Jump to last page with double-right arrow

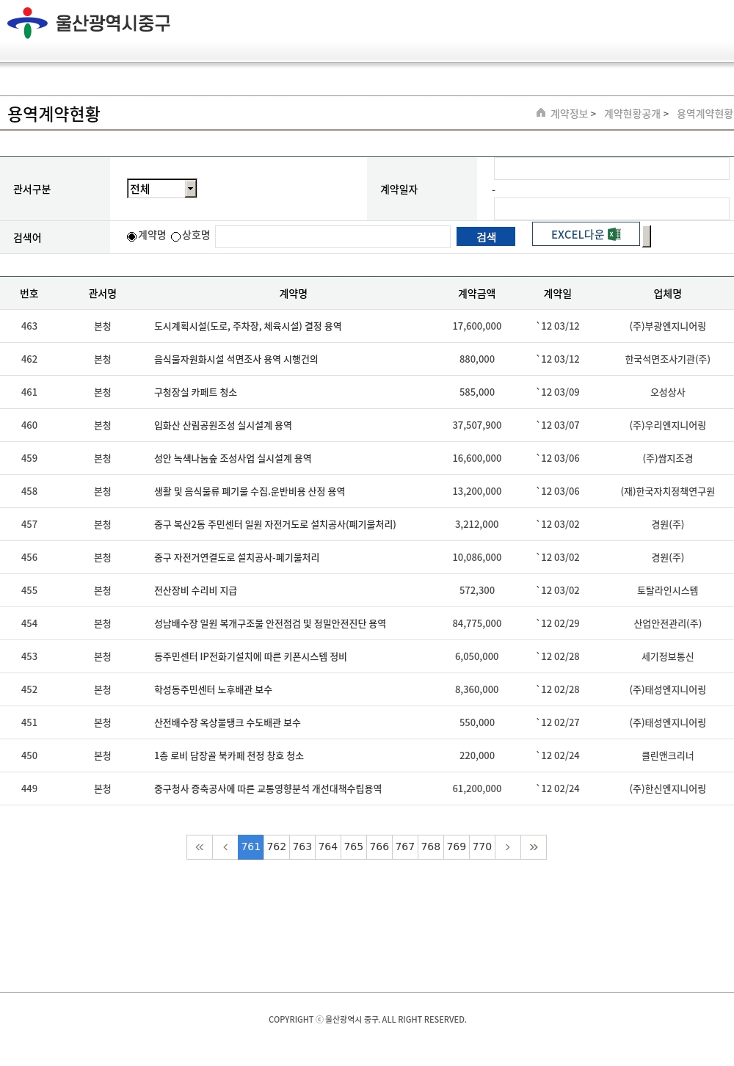pyautogui.click(x=534, y=847)
